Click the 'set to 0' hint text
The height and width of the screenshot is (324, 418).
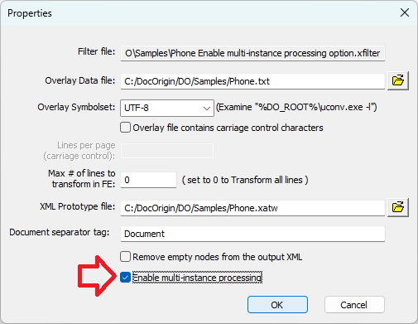click(x=245, y=180)
